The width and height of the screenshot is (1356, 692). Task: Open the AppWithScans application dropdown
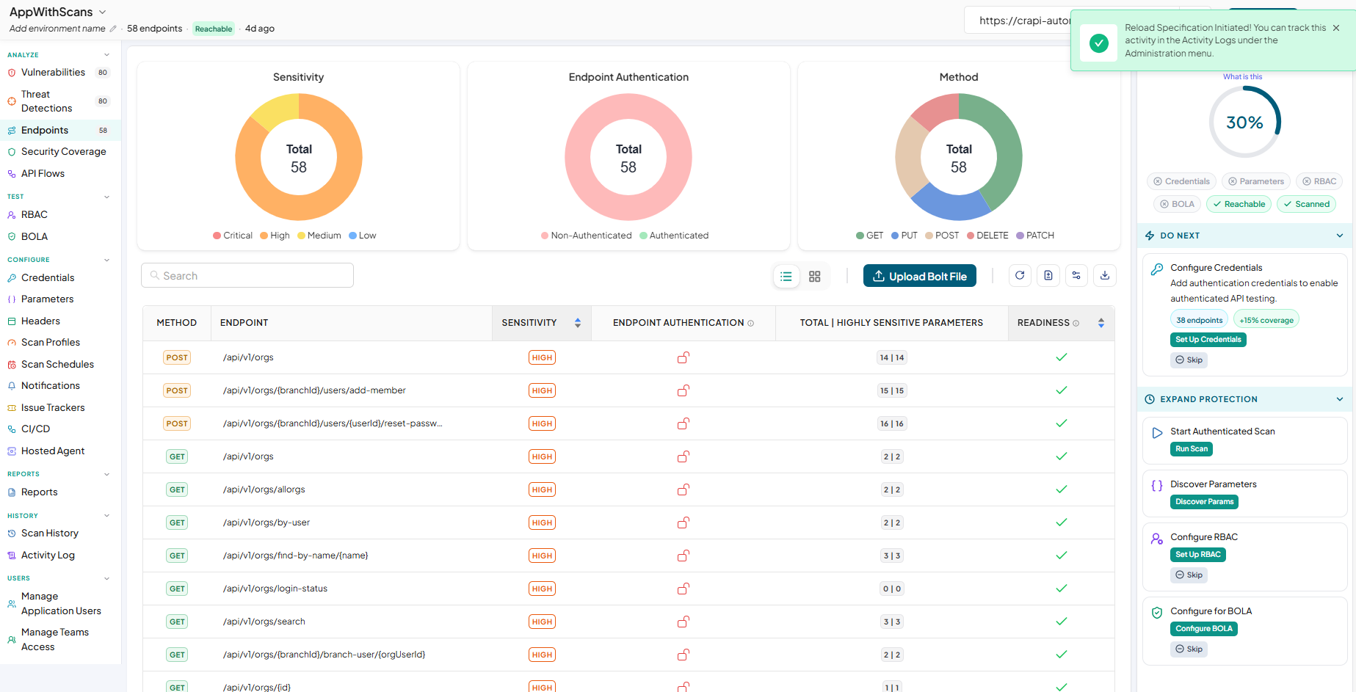(58, 12)
